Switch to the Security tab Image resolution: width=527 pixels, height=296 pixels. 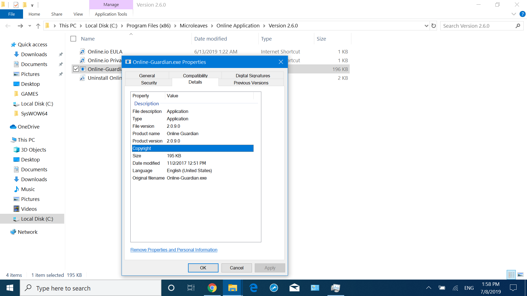pos(149,83)
